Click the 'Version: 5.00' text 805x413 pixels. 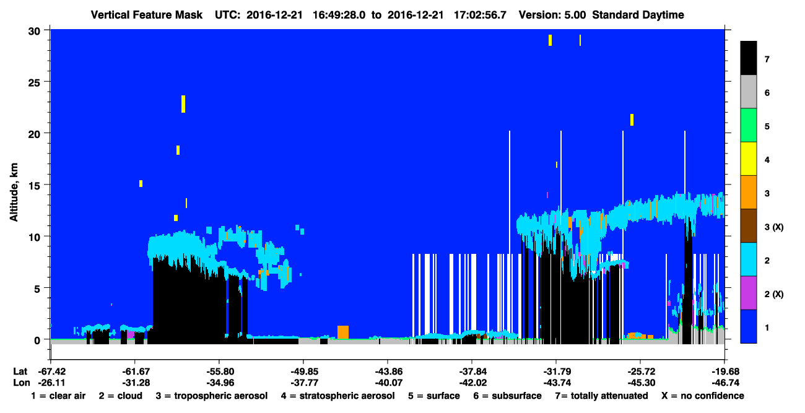click(552, 15)
